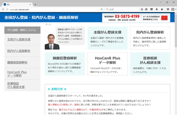
Task: Click the speech bubble profile text
Action: (x=70, y=36)
